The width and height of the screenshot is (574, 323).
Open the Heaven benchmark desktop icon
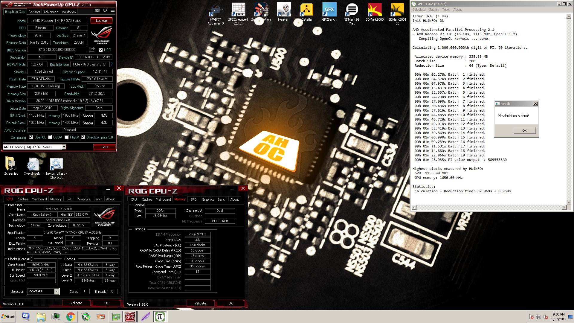[283, 12]
